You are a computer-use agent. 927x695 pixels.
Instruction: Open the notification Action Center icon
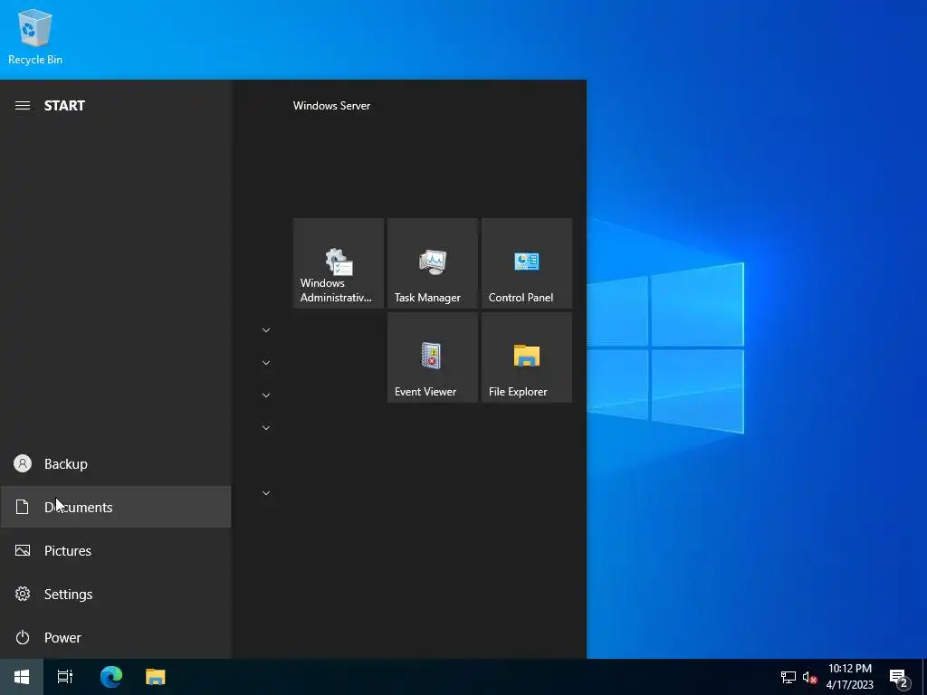click(x=899, y=677)
